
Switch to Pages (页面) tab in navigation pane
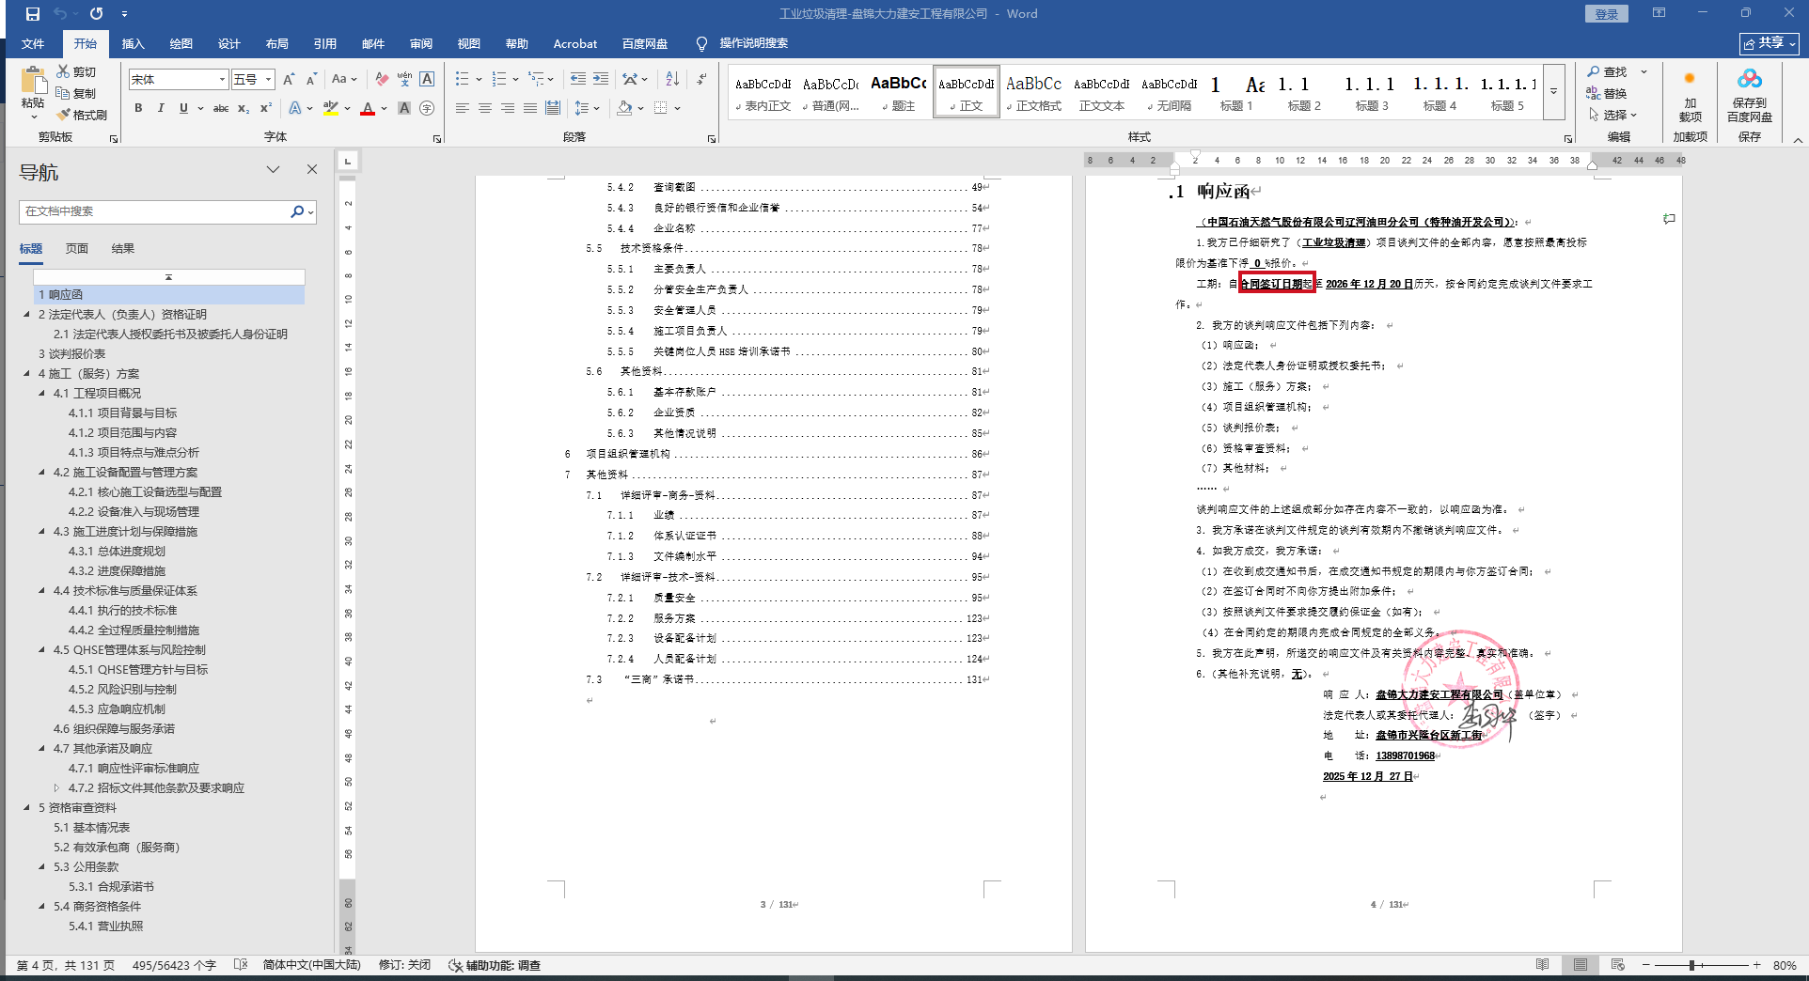point(77,249)
